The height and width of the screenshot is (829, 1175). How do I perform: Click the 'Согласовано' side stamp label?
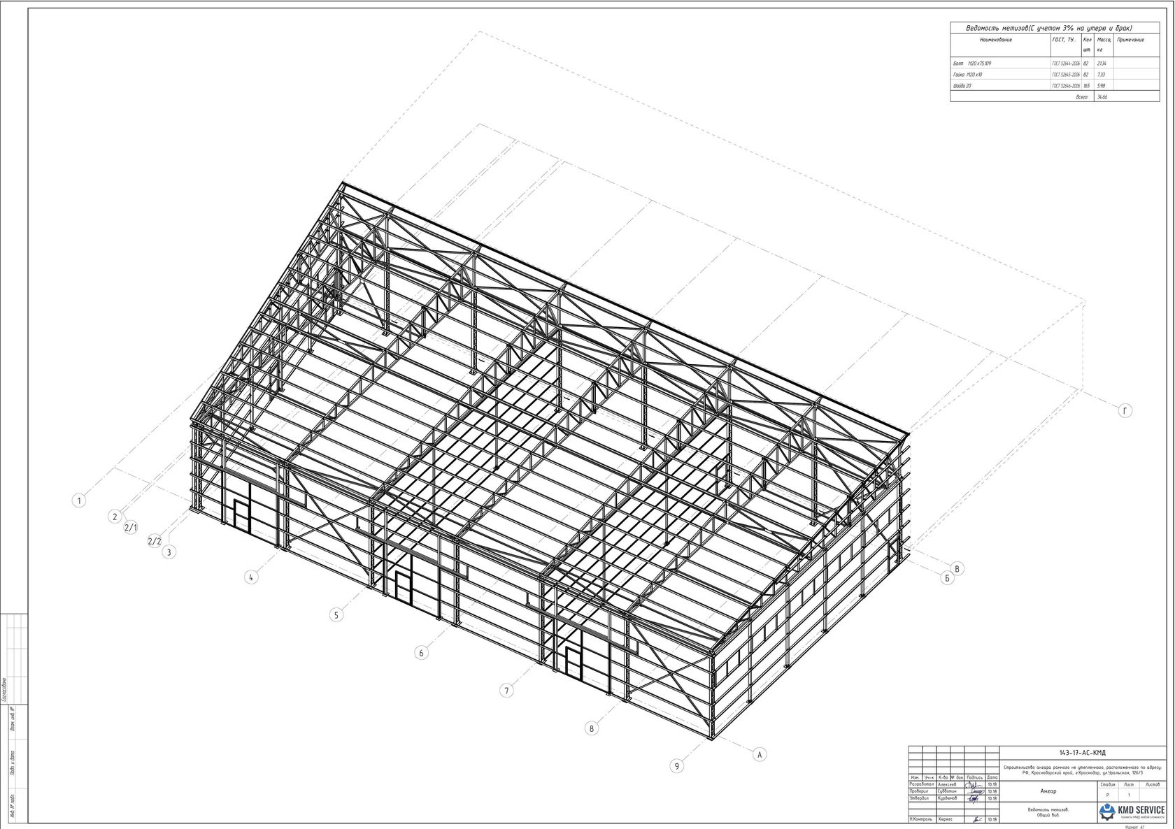[4, 689]
